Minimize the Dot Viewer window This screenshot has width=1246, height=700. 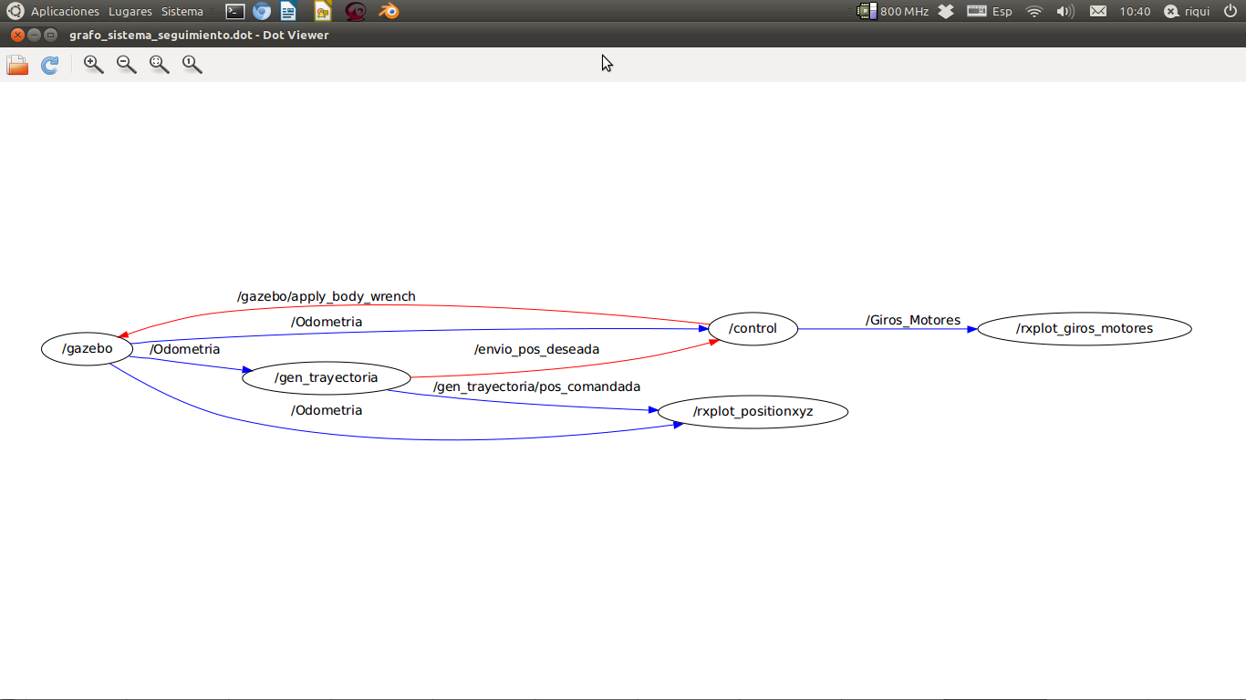35,35
